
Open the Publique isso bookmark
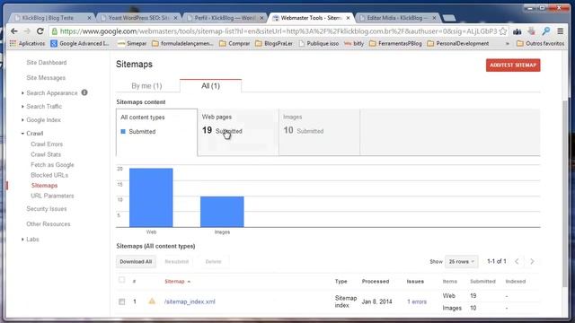click(x=319, y=43)
